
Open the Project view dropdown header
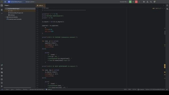(7, 5)
